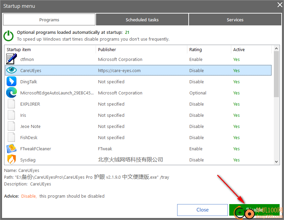This screenshot has height=220, width=284.
Task: Click the blank file icon beside EXPL0RER
Action: [11, 104]
